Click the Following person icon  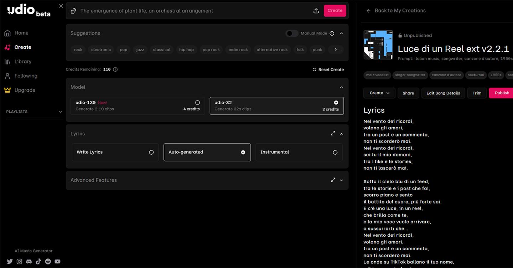coord(7,76)
